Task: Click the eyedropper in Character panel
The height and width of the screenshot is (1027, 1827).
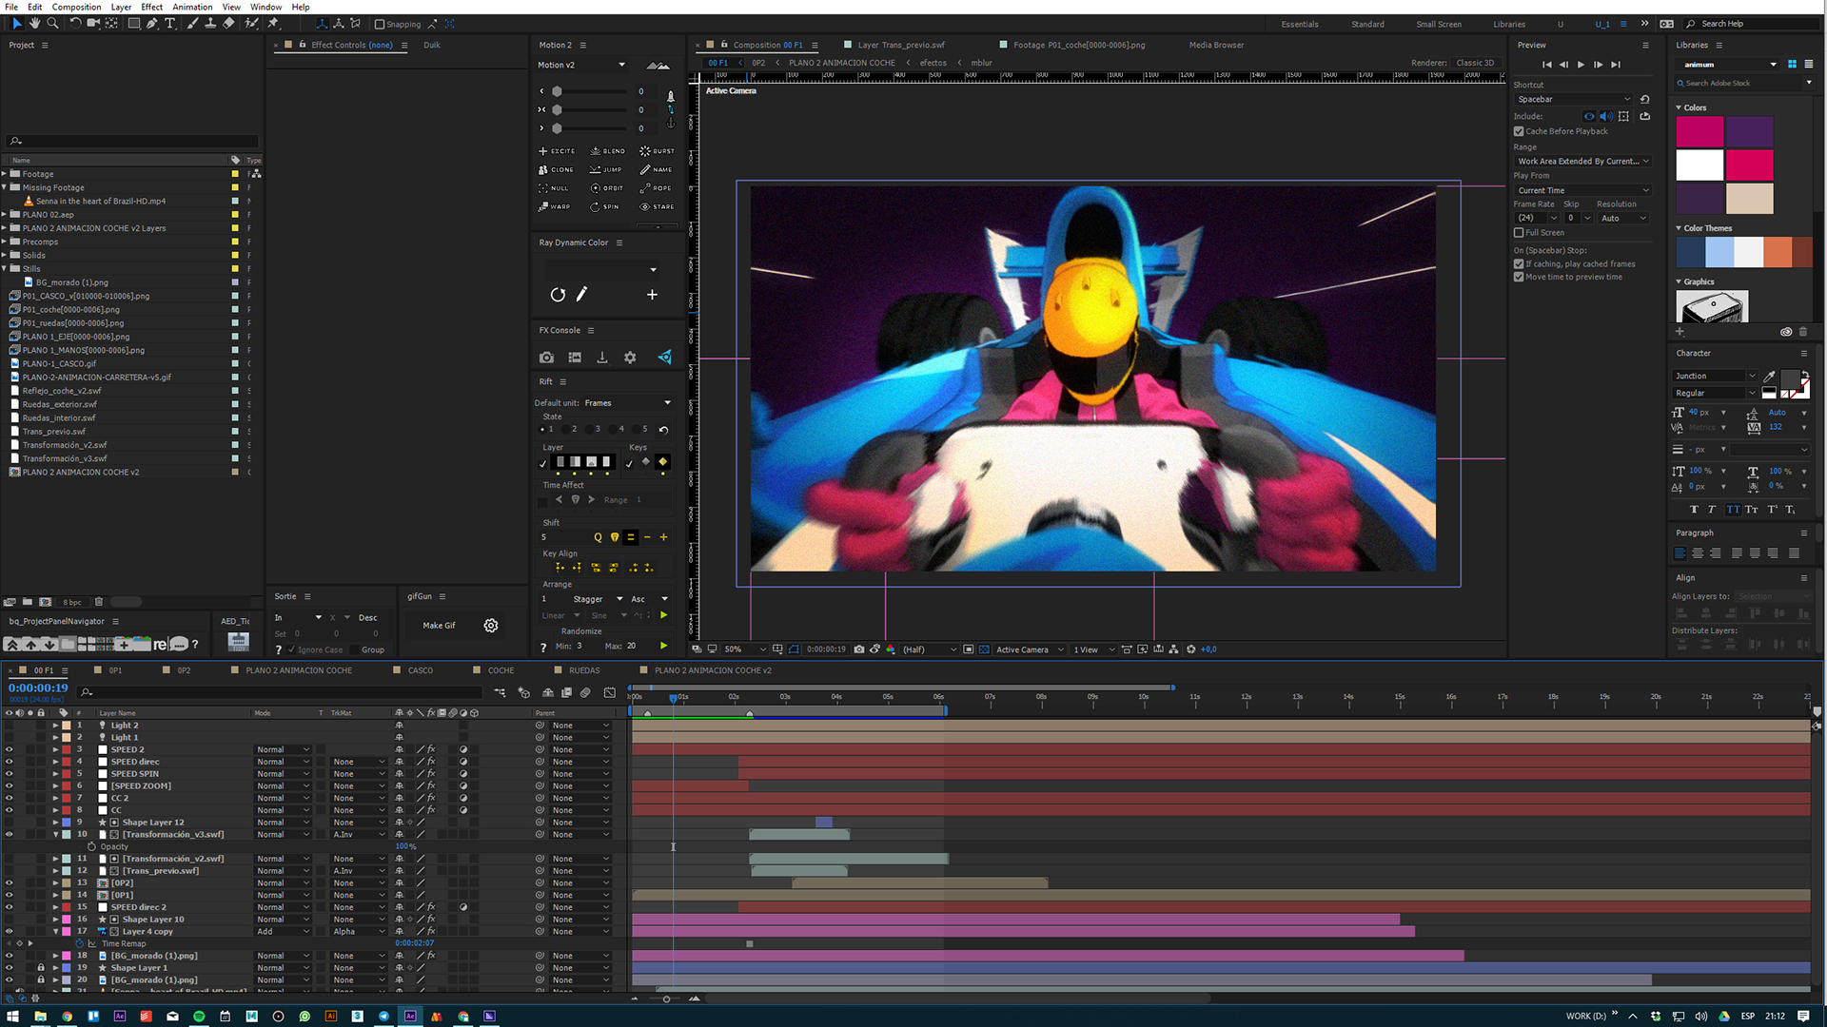Action: click(1769, 377)
